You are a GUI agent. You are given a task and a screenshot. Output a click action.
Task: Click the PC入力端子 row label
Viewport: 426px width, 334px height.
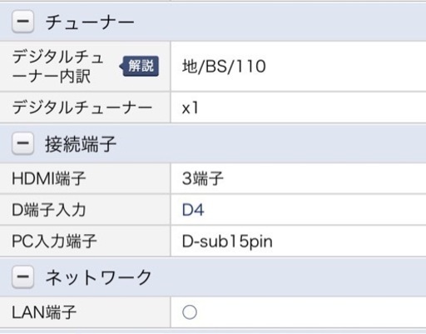[54, 241]
